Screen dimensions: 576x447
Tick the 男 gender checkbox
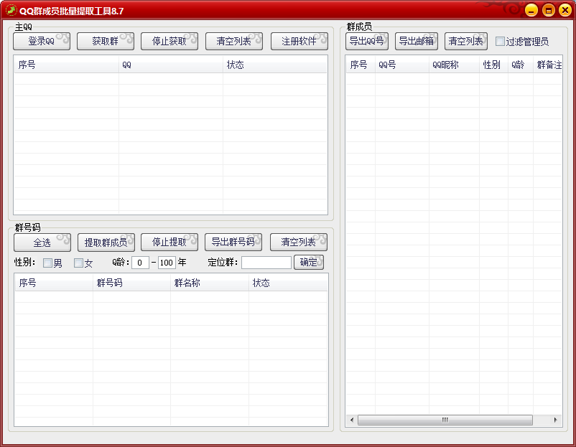tap(47, 263)
